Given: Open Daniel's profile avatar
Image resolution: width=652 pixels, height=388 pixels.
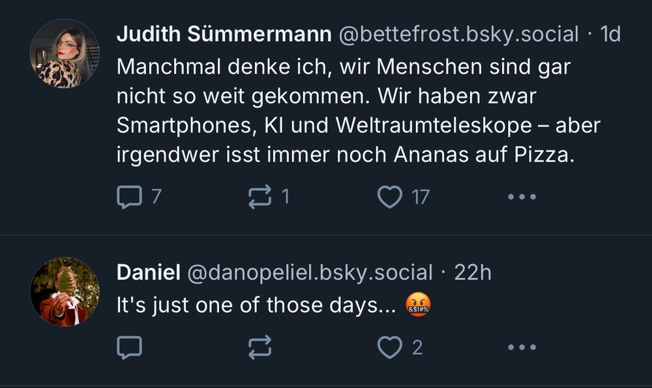Looking at the screenshot, I should coord(65,291).
